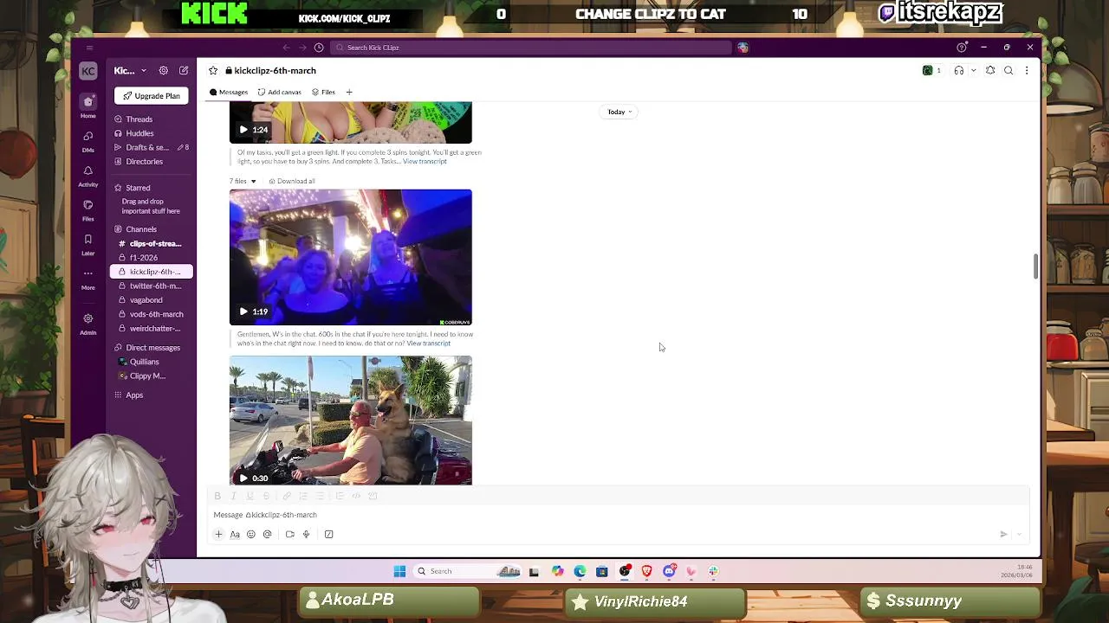The height and width of the screenshot is (623, 1109).
Task: Open the f1-2026 channel
Action: coord(152,258)
